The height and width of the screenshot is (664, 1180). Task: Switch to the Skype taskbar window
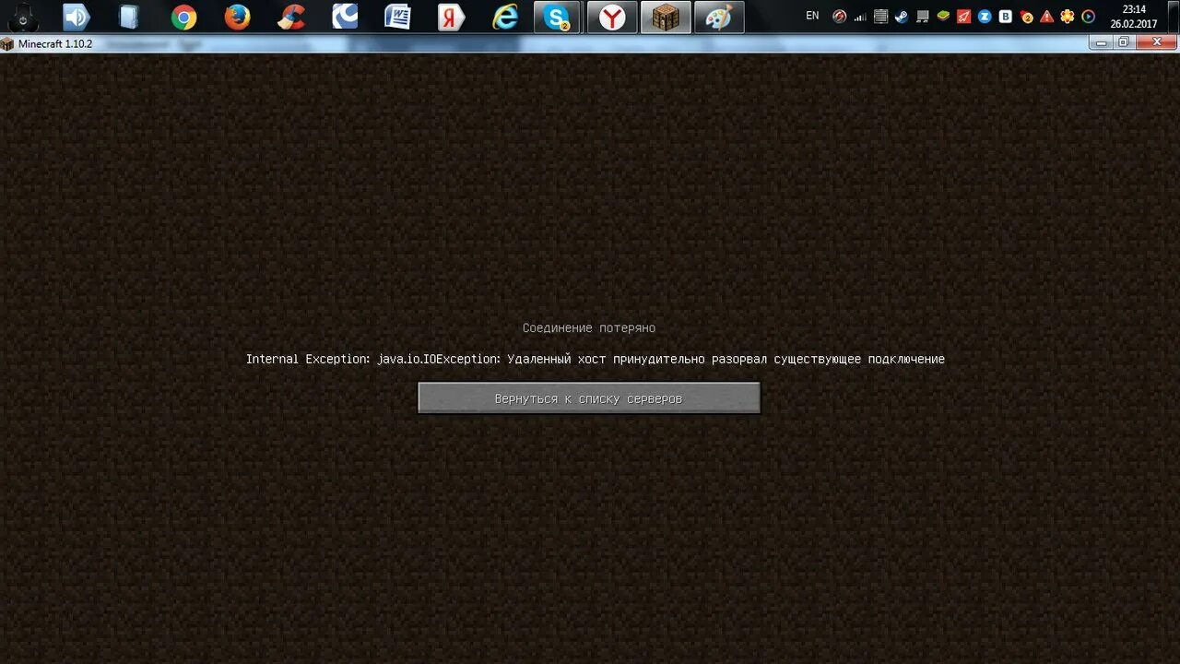coord(557,17)
